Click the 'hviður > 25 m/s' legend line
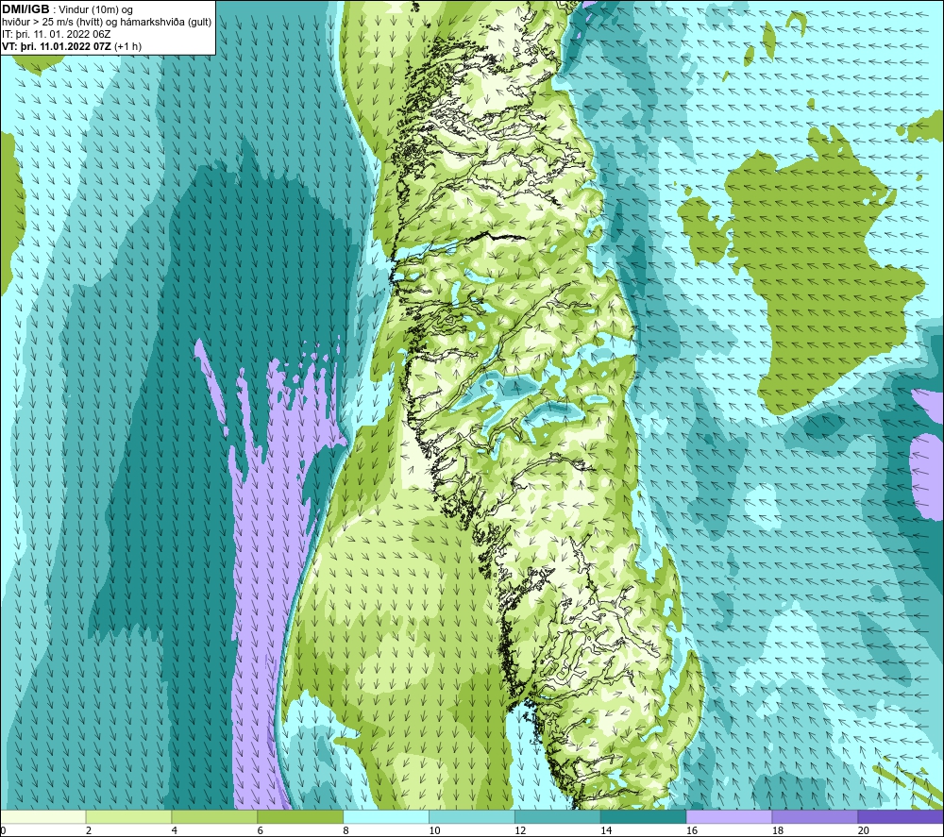The width and height of the screenshot is (944, 837). pyautogui.click(x=107, y=22)
